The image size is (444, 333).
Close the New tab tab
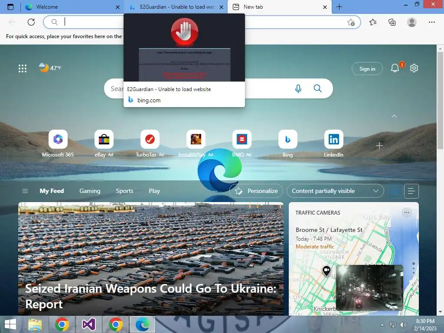coord(325,7)
